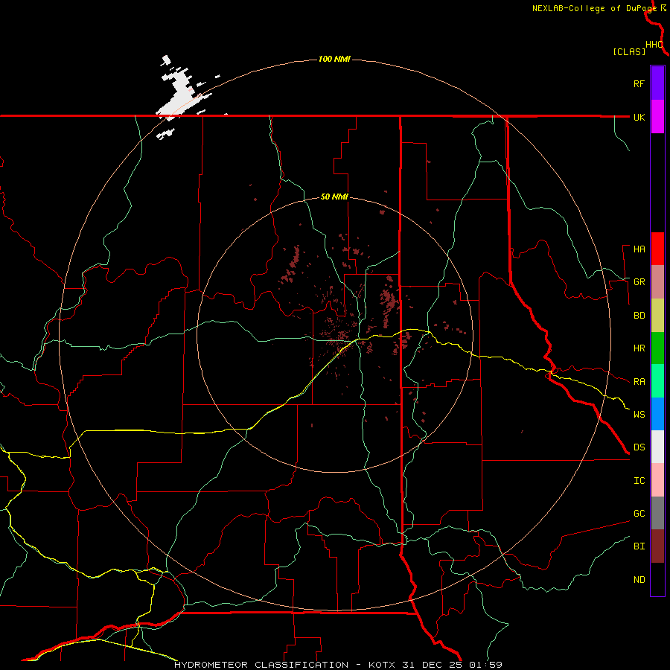This screenshot has height=670, width=670.
Task: Click the [CLAS] legend header
Action: coord(629,51)
